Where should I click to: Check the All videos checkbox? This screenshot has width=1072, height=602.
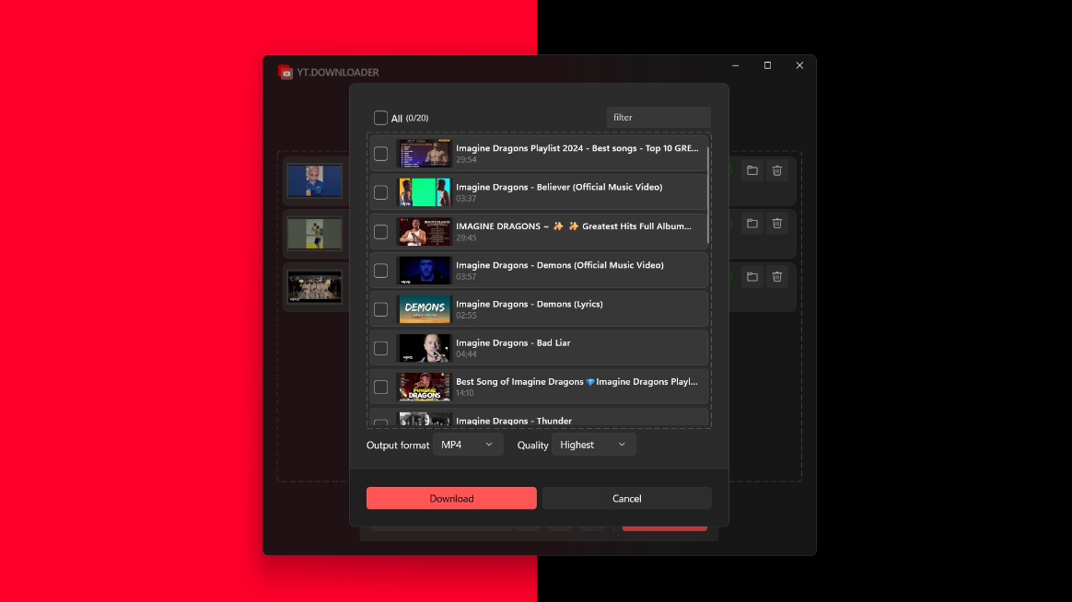pyautogui.click(x=380, y=118)
